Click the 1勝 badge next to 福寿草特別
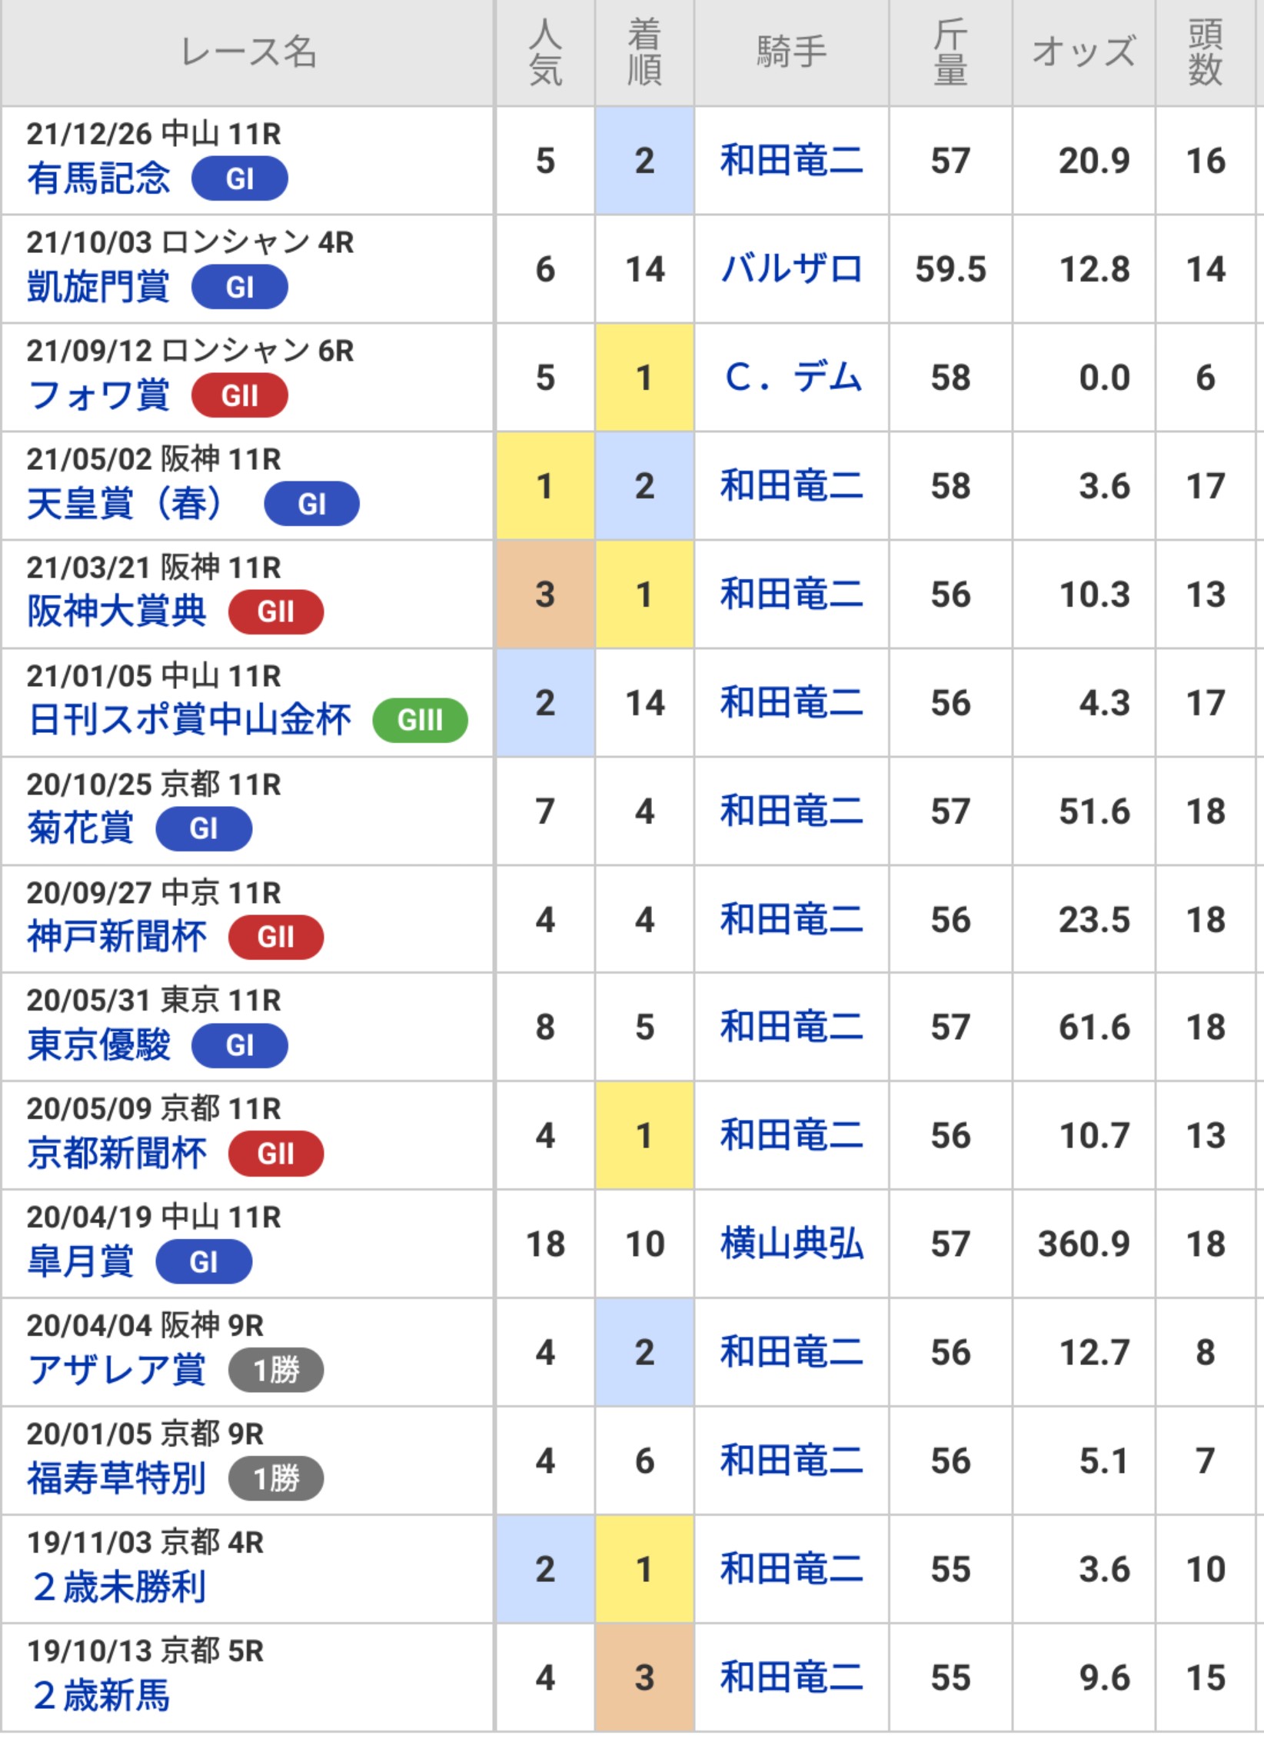1264x1752 pixels. click(276, 1478)
